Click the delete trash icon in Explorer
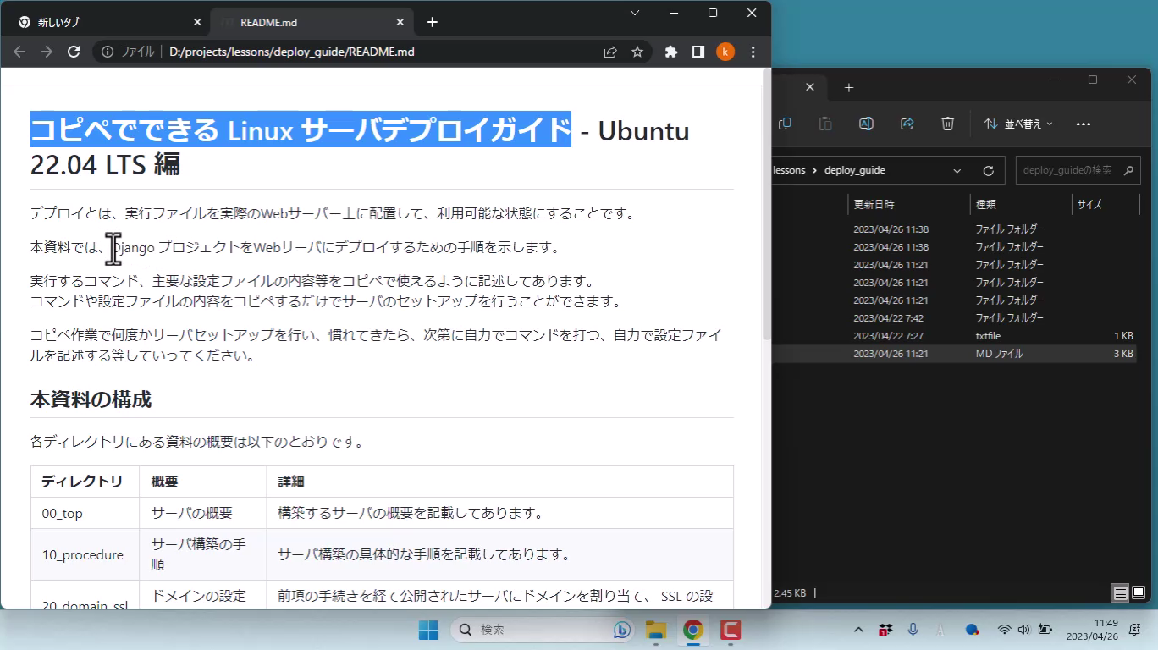Screen dimensions: 1158x650 (x=948, y=124)
